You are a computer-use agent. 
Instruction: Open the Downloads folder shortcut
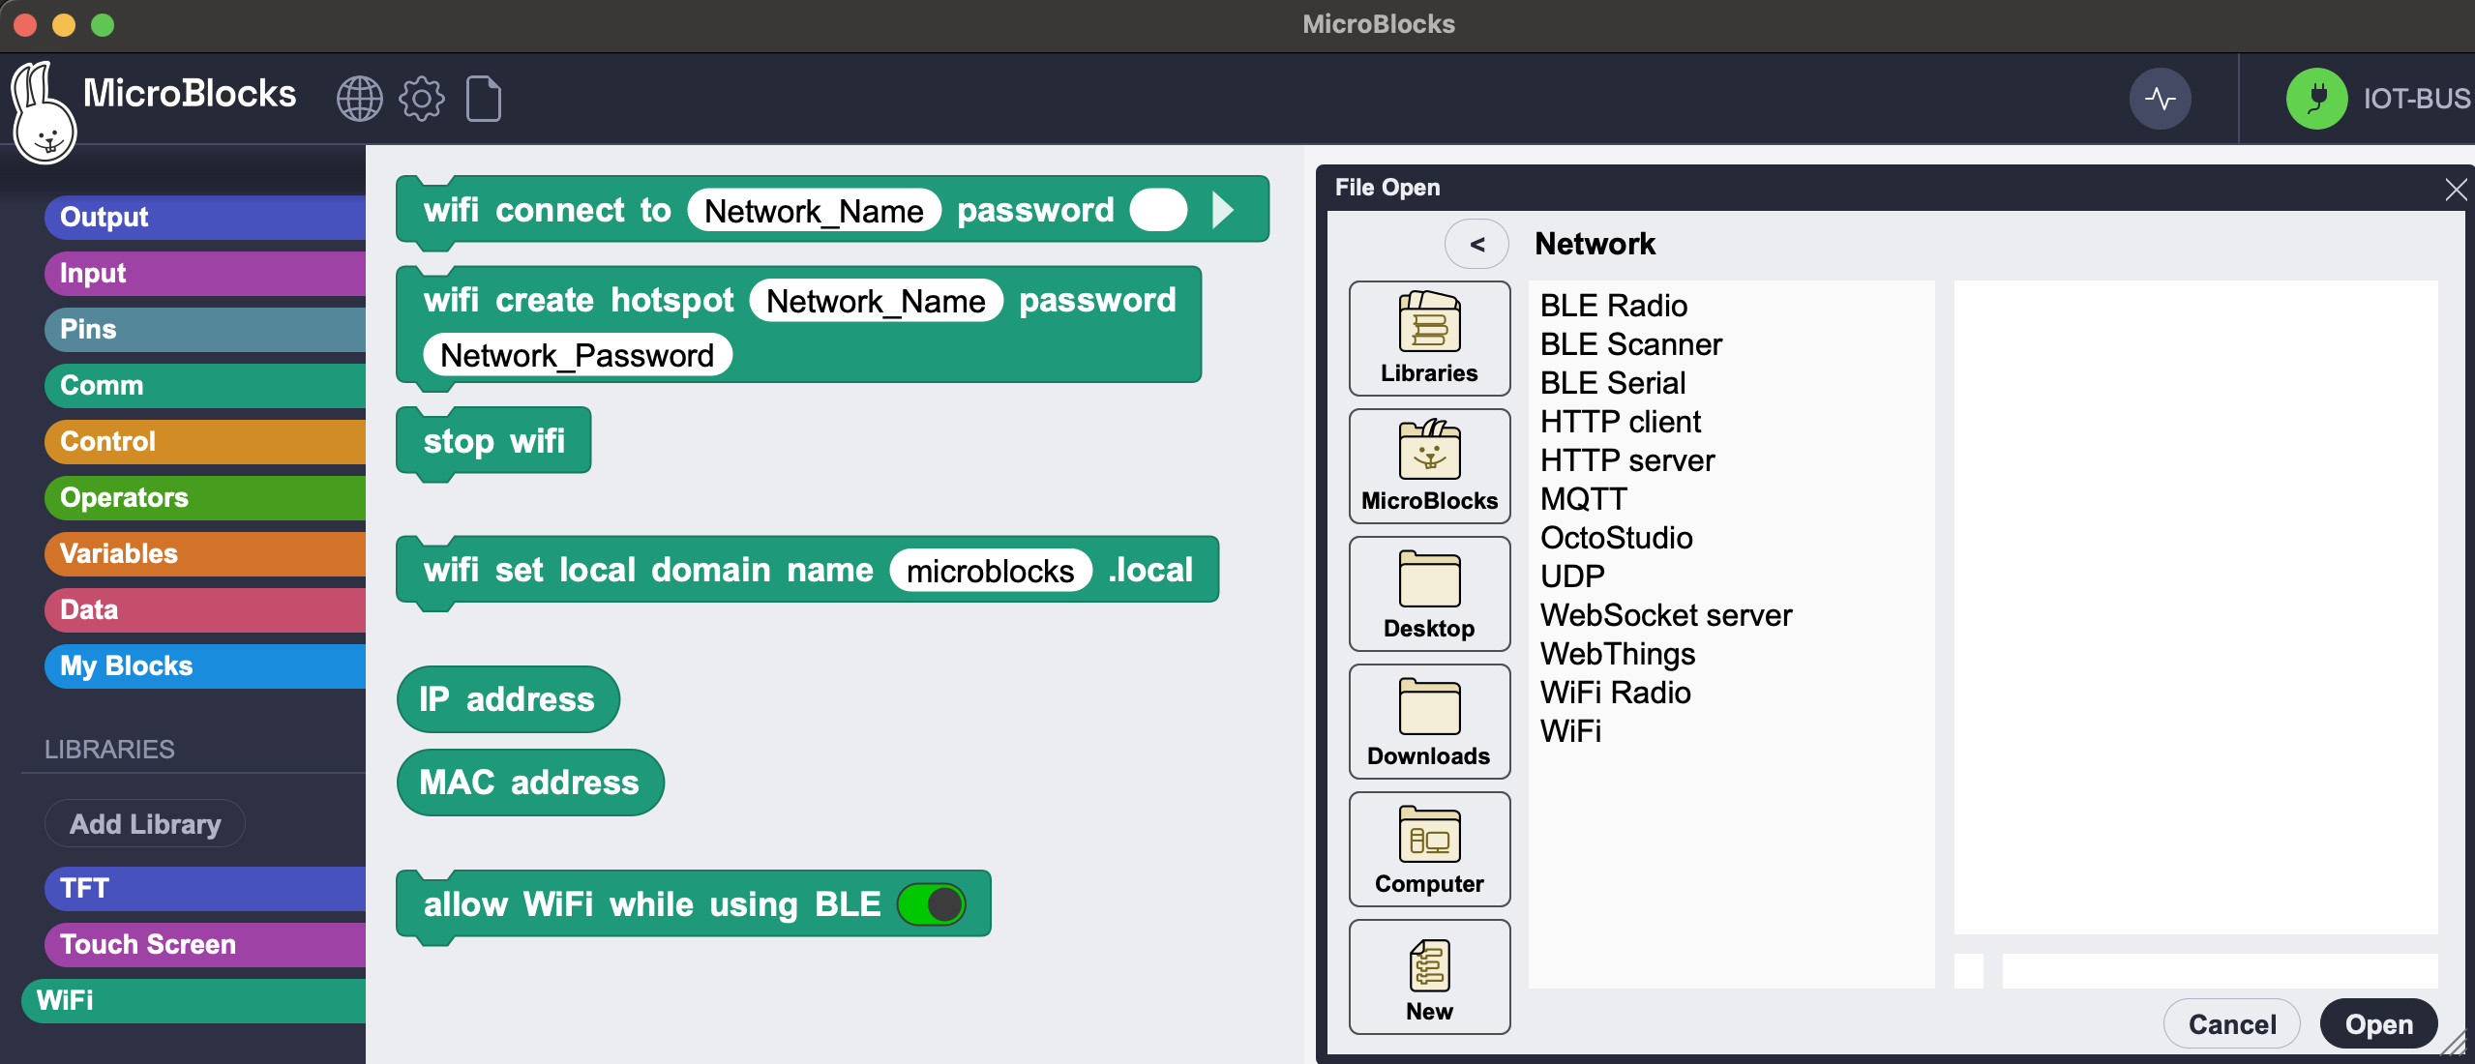point(1429,722)
